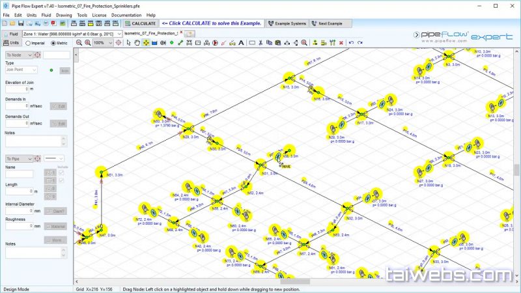Image resolution: width=521 pixels, height=293 pixels.
Task: Click the zoom in magnifier icon
Action: pos(88,43)
